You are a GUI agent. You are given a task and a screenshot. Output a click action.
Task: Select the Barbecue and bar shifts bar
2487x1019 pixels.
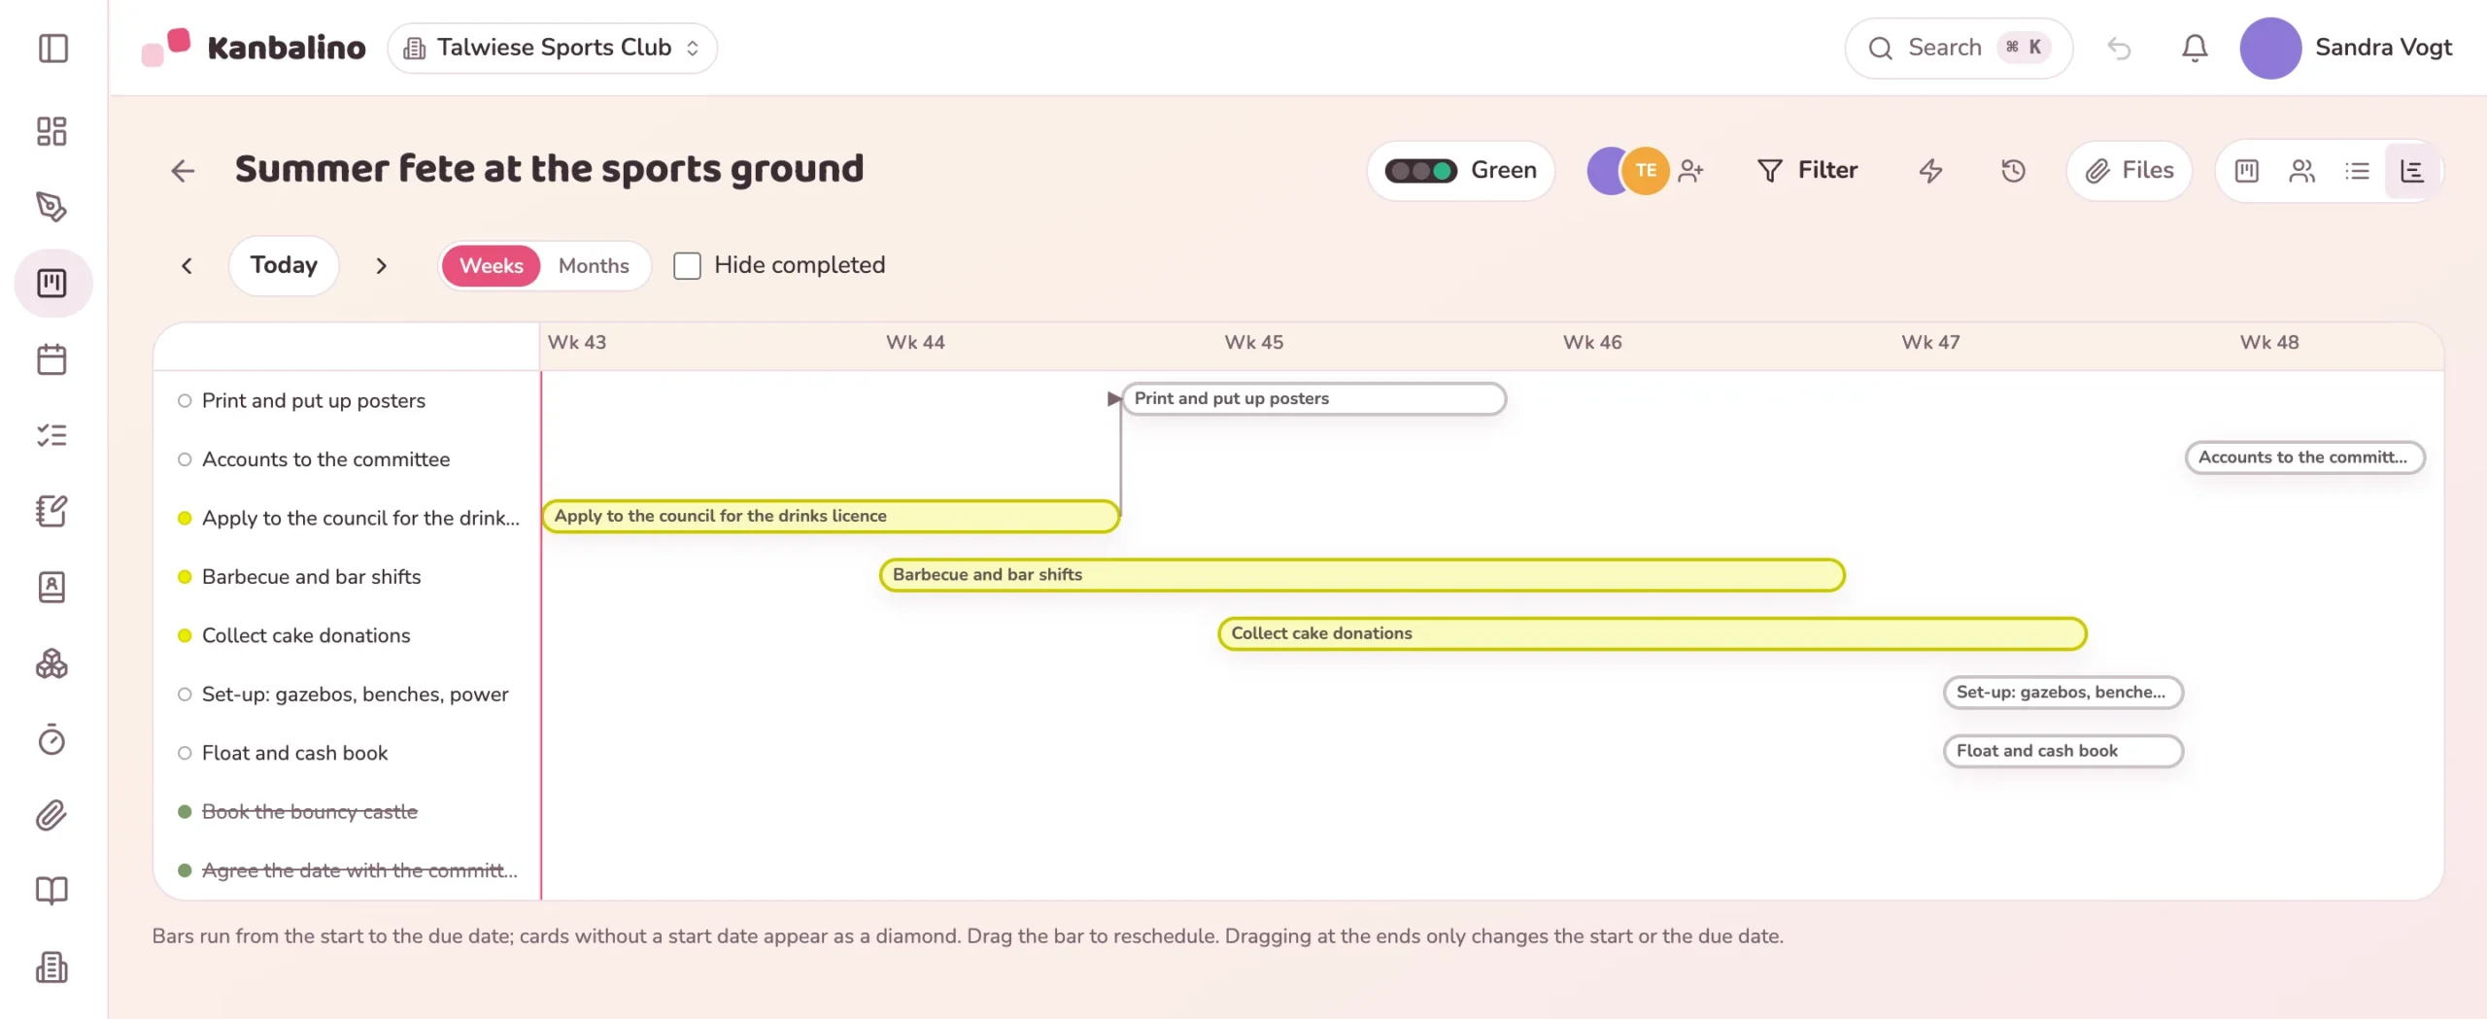coord(1362,575)
